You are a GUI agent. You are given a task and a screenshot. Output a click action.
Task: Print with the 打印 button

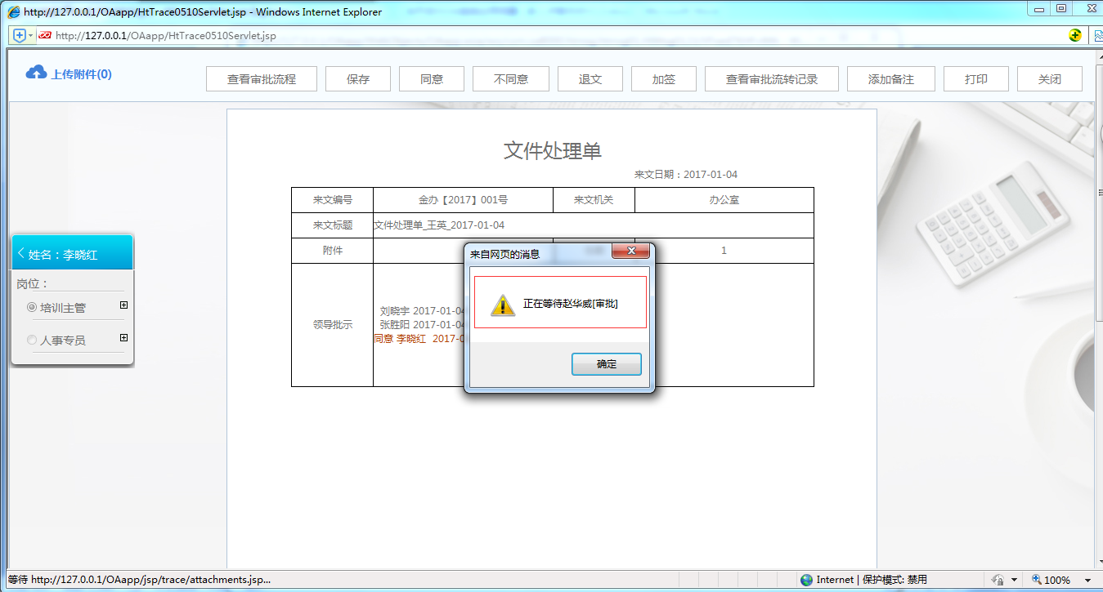pyautogui.click(x=976, y=79)
